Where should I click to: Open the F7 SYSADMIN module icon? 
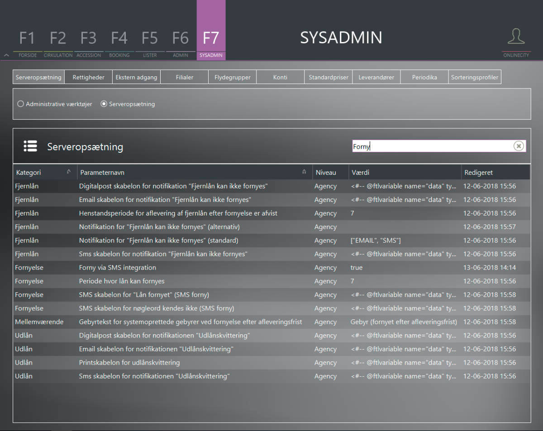211,38
